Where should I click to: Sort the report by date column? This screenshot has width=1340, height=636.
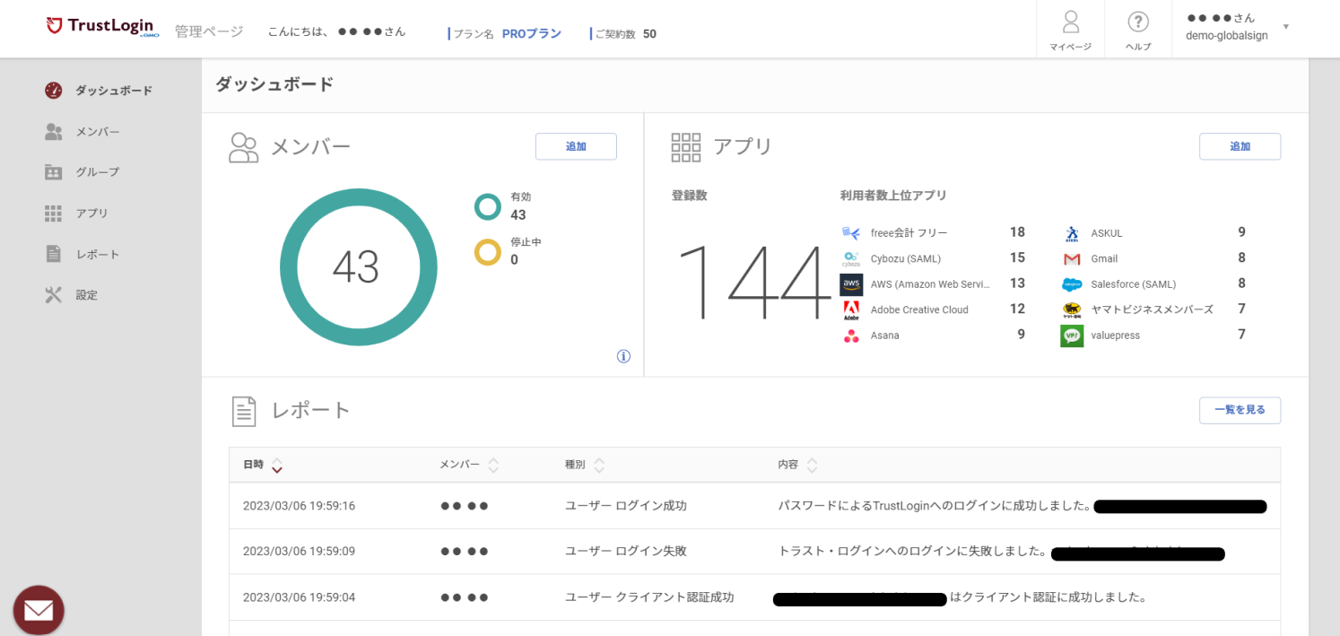tap(277, 465)
